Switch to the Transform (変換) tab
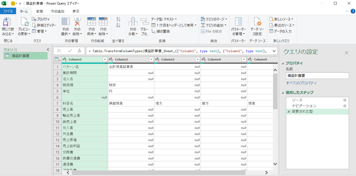The height and width of the screenshot is (176, 356). pyautogui.click(x=39, y=11)
